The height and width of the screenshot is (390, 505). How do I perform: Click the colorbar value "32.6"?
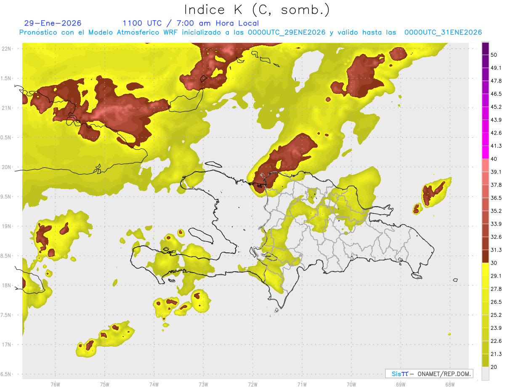[496, 237]
